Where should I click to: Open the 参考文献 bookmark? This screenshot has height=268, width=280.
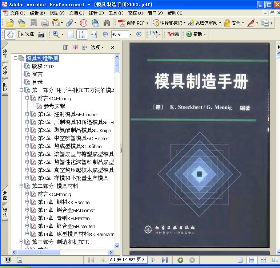(54, 106)
